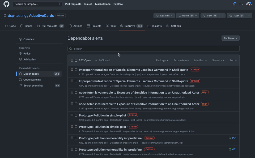Image resolution: width=255 pixels, height=158 pixels.
Task: Switch to the Projects tab
Action: point(94,26)
